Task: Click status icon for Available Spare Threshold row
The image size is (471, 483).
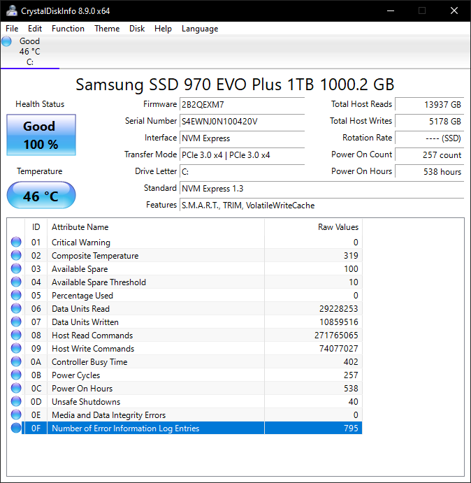Action: point(16,282)
